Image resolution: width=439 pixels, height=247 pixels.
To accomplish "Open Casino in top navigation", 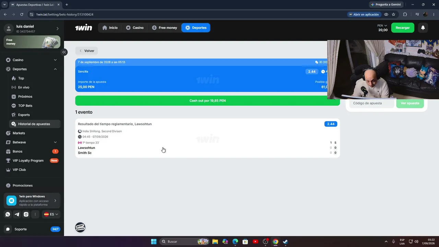I will point(134,28).
